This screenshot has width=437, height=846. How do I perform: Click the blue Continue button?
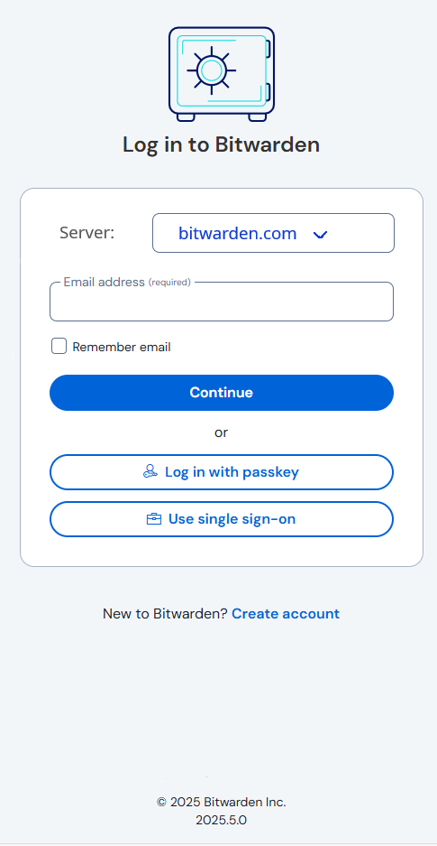[x=221, y=393]
